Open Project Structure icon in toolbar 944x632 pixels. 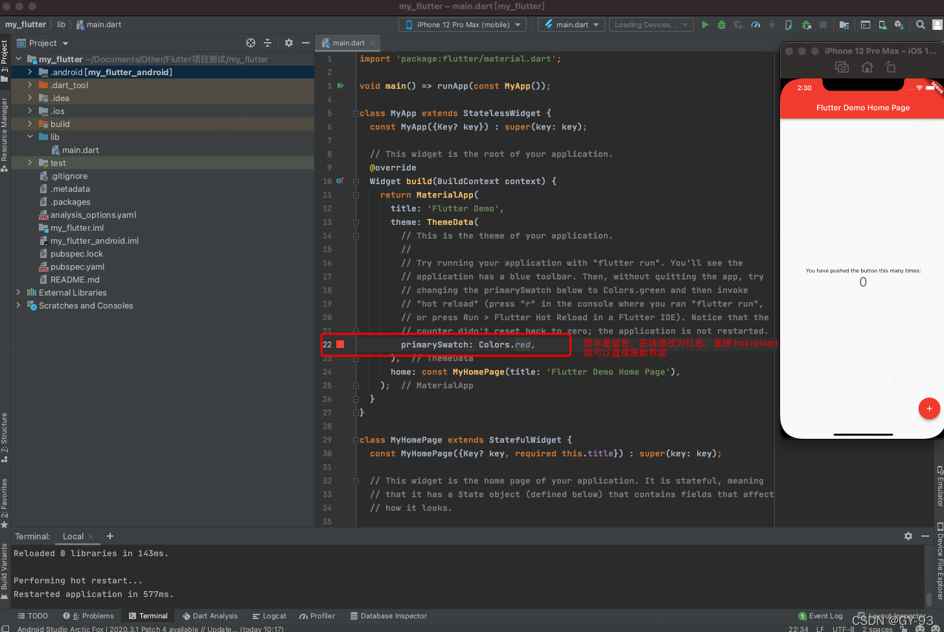coord(844,25)
